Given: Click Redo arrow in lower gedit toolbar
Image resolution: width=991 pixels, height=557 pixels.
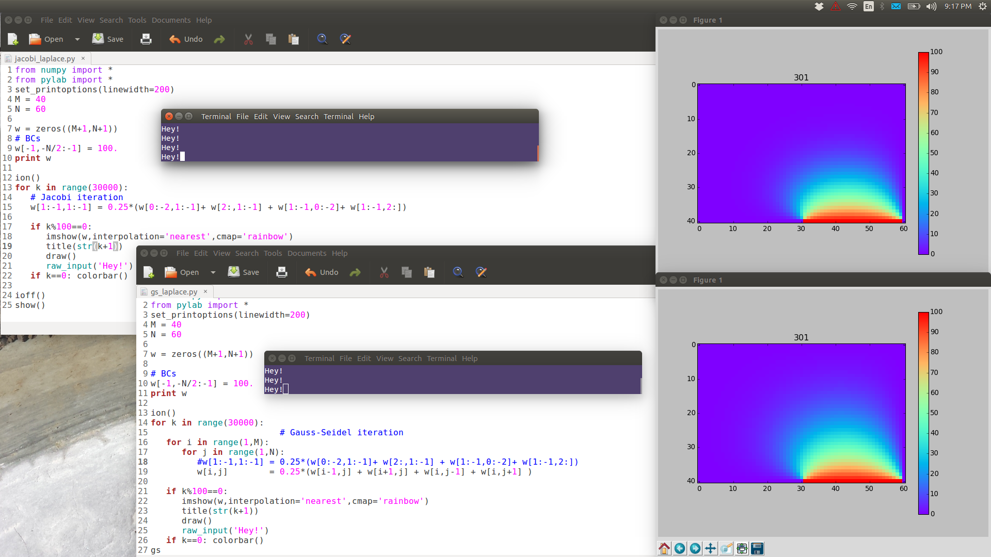Looking at the screenshot, I should 355,272.
